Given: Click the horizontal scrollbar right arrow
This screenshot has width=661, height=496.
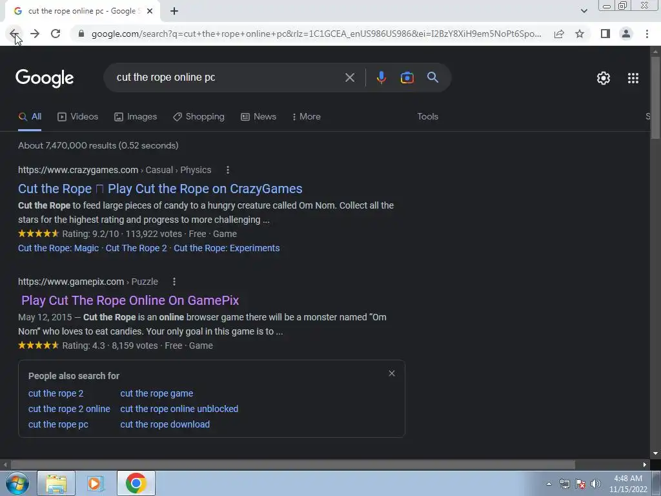Looking at the screenshot, I should [x=645, y=465].
